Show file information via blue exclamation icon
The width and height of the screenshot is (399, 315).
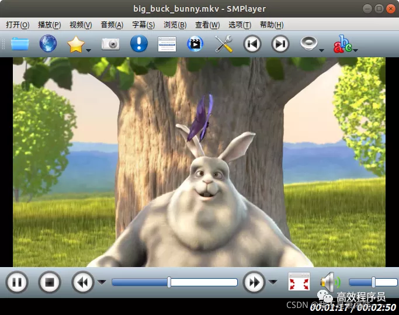point(139,44)
